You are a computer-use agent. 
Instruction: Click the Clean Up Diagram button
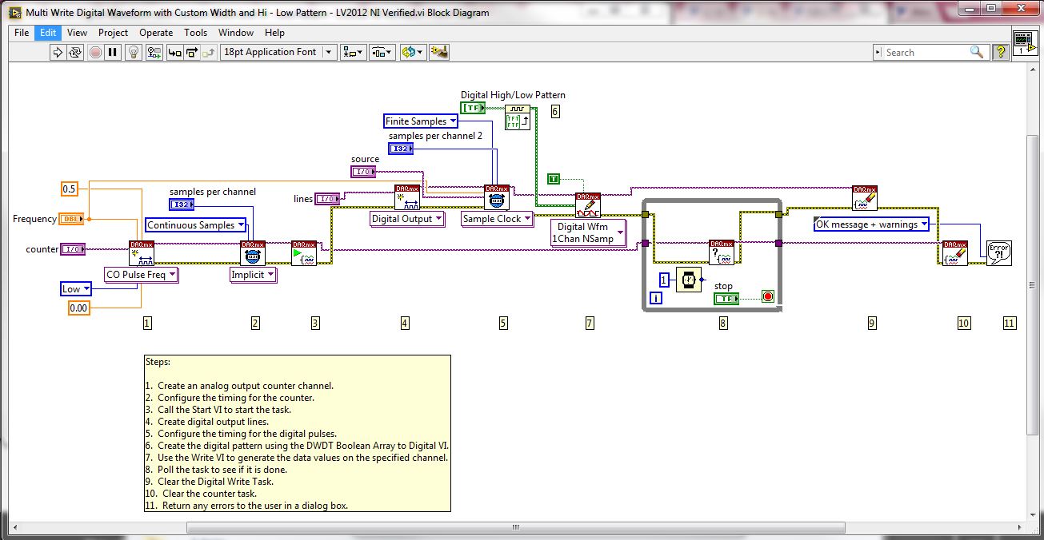[x=438, y=52]
